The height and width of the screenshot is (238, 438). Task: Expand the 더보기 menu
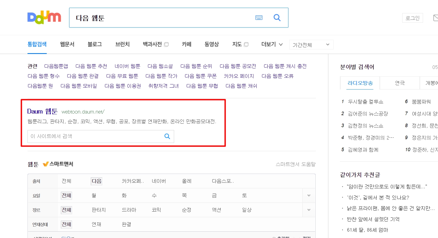pyautogui.click(x=272, y=44)
